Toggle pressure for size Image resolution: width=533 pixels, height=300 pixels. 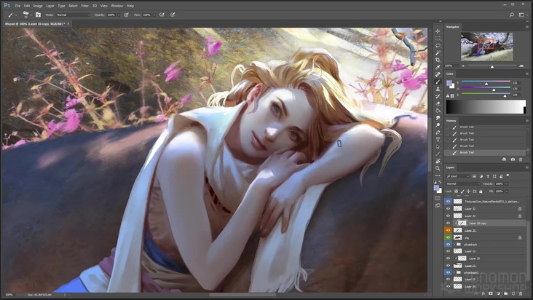click(173, 15)
